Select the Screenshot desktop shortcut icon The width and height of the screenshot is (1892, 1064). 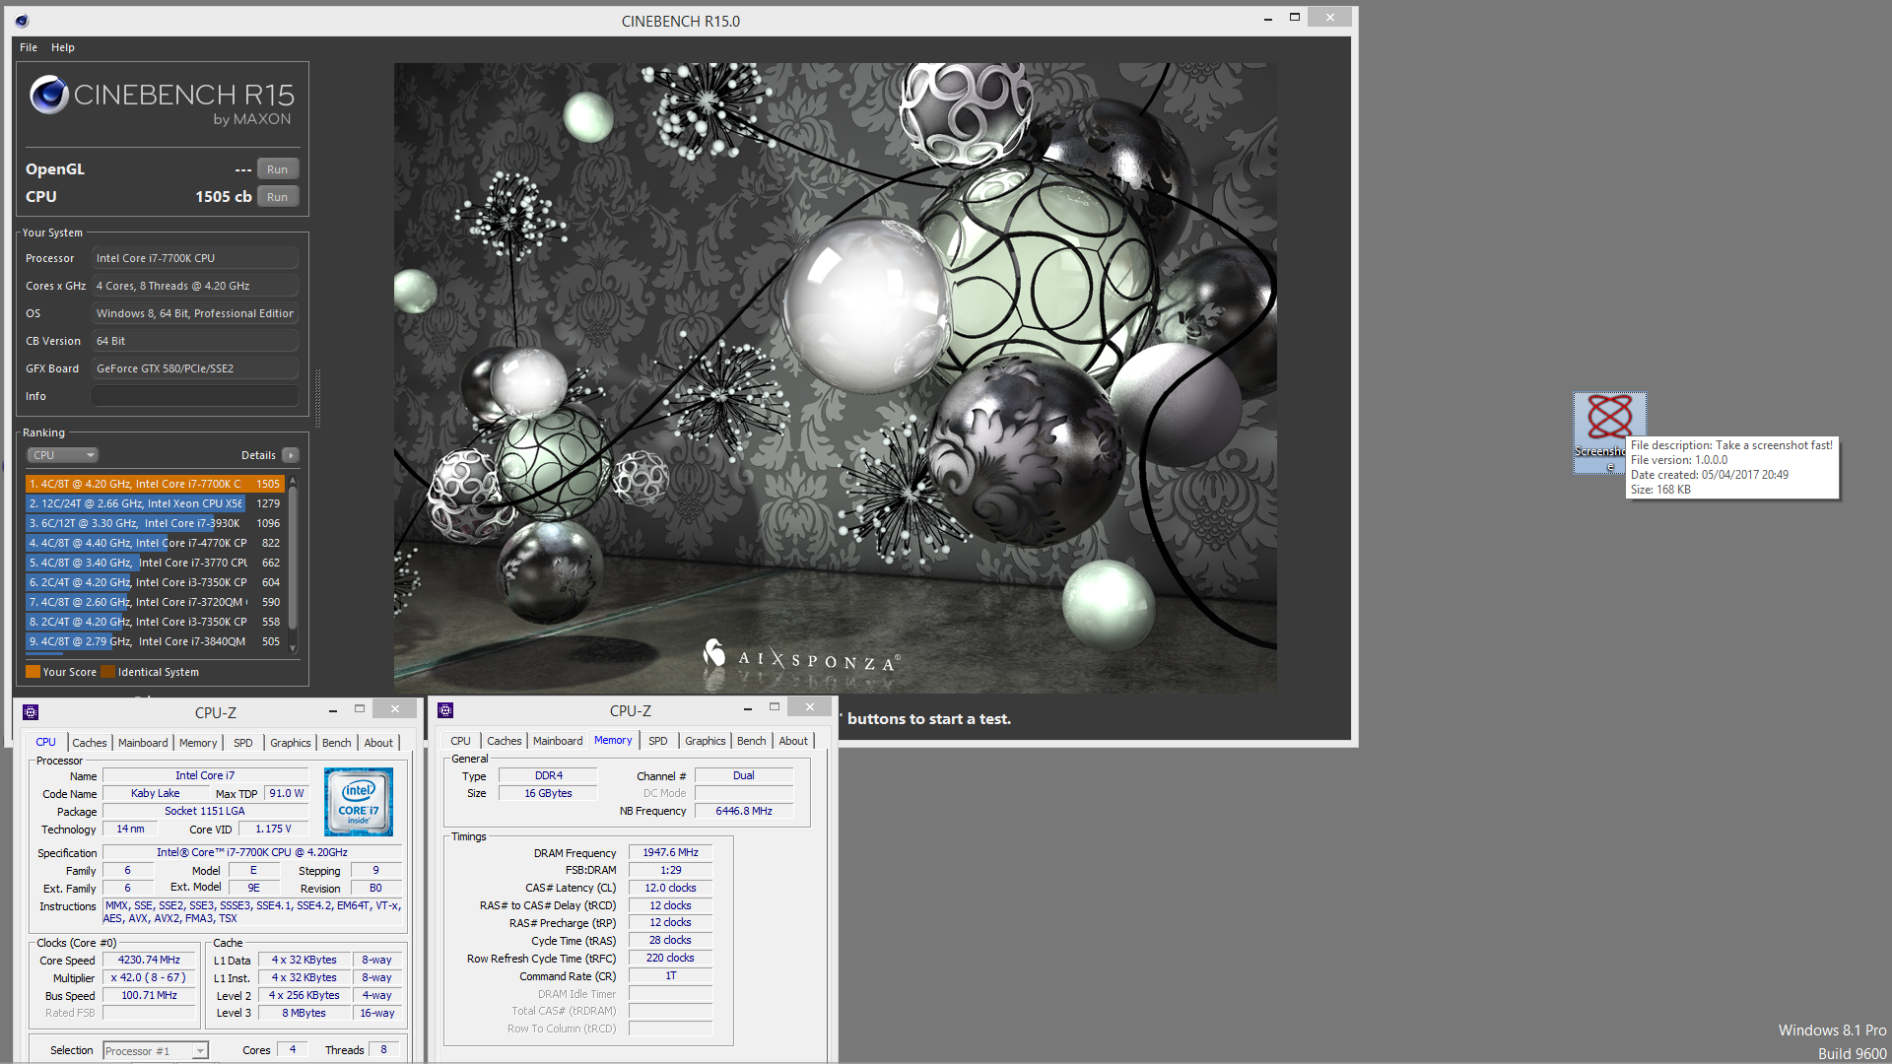coord(1609,432)
